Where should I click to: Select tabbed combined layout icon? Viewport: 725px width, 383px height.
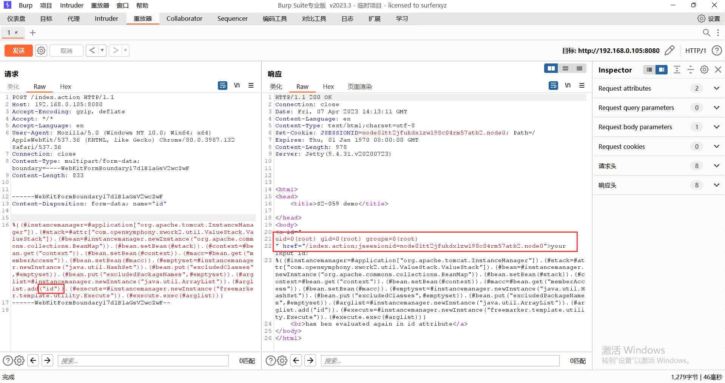click(x=579, y=68)
